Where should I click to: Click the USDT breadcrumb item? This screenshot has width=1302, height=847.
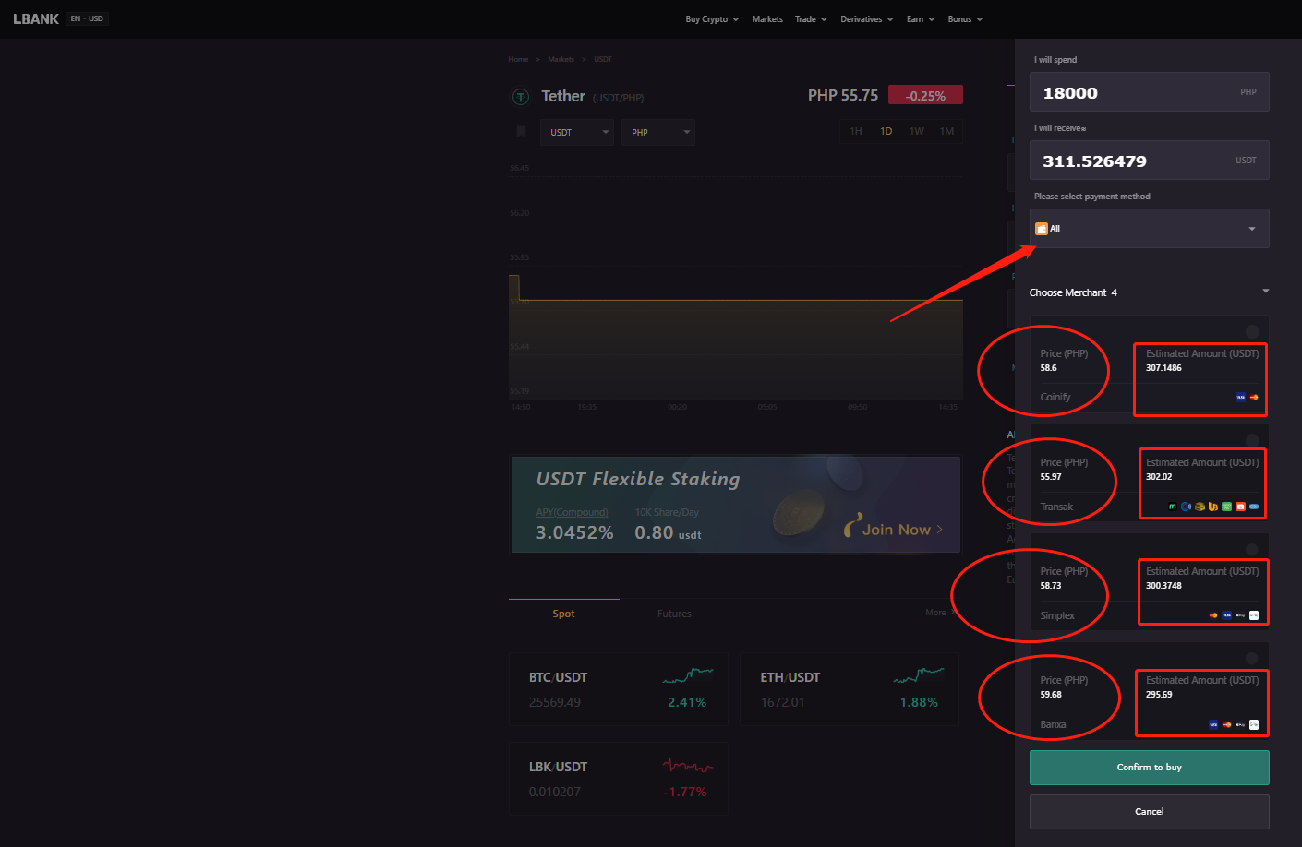[x=603, y=59]
